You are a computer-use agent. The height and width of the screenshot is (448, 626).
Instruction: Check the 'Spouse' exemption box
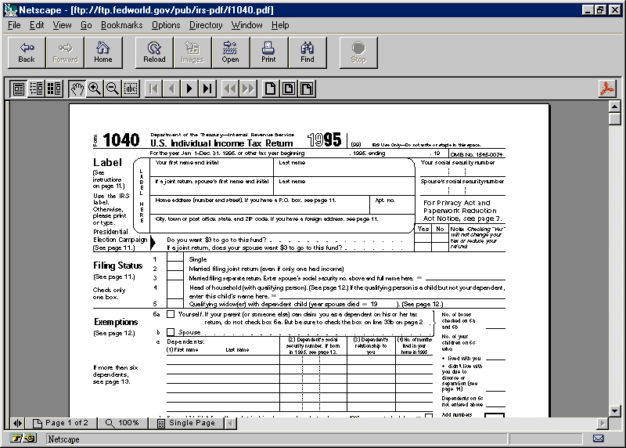click(171, 332)
